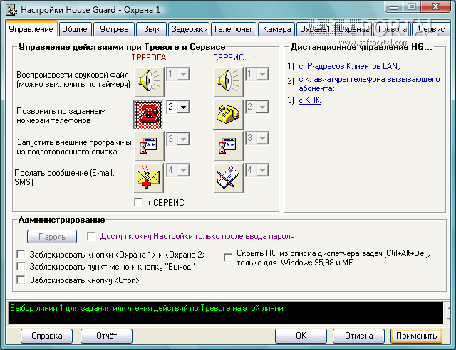Enable settings access only after password checkbox

click(x=91, y=236)
